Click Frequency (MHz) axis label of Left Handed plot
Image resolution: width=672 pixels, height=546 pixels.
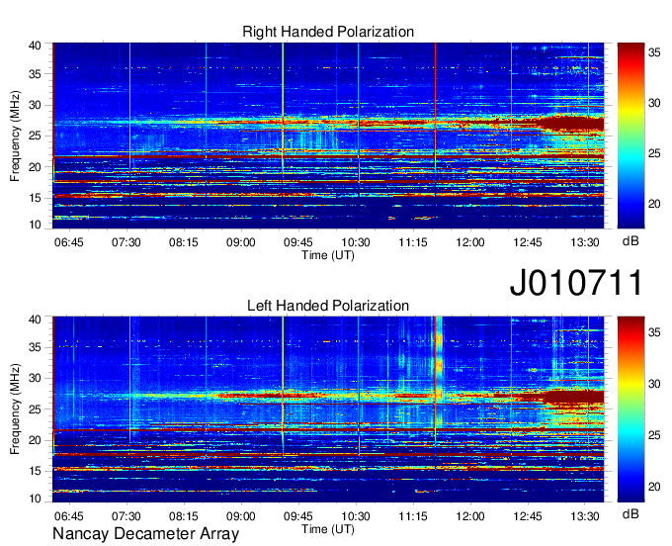15,409
